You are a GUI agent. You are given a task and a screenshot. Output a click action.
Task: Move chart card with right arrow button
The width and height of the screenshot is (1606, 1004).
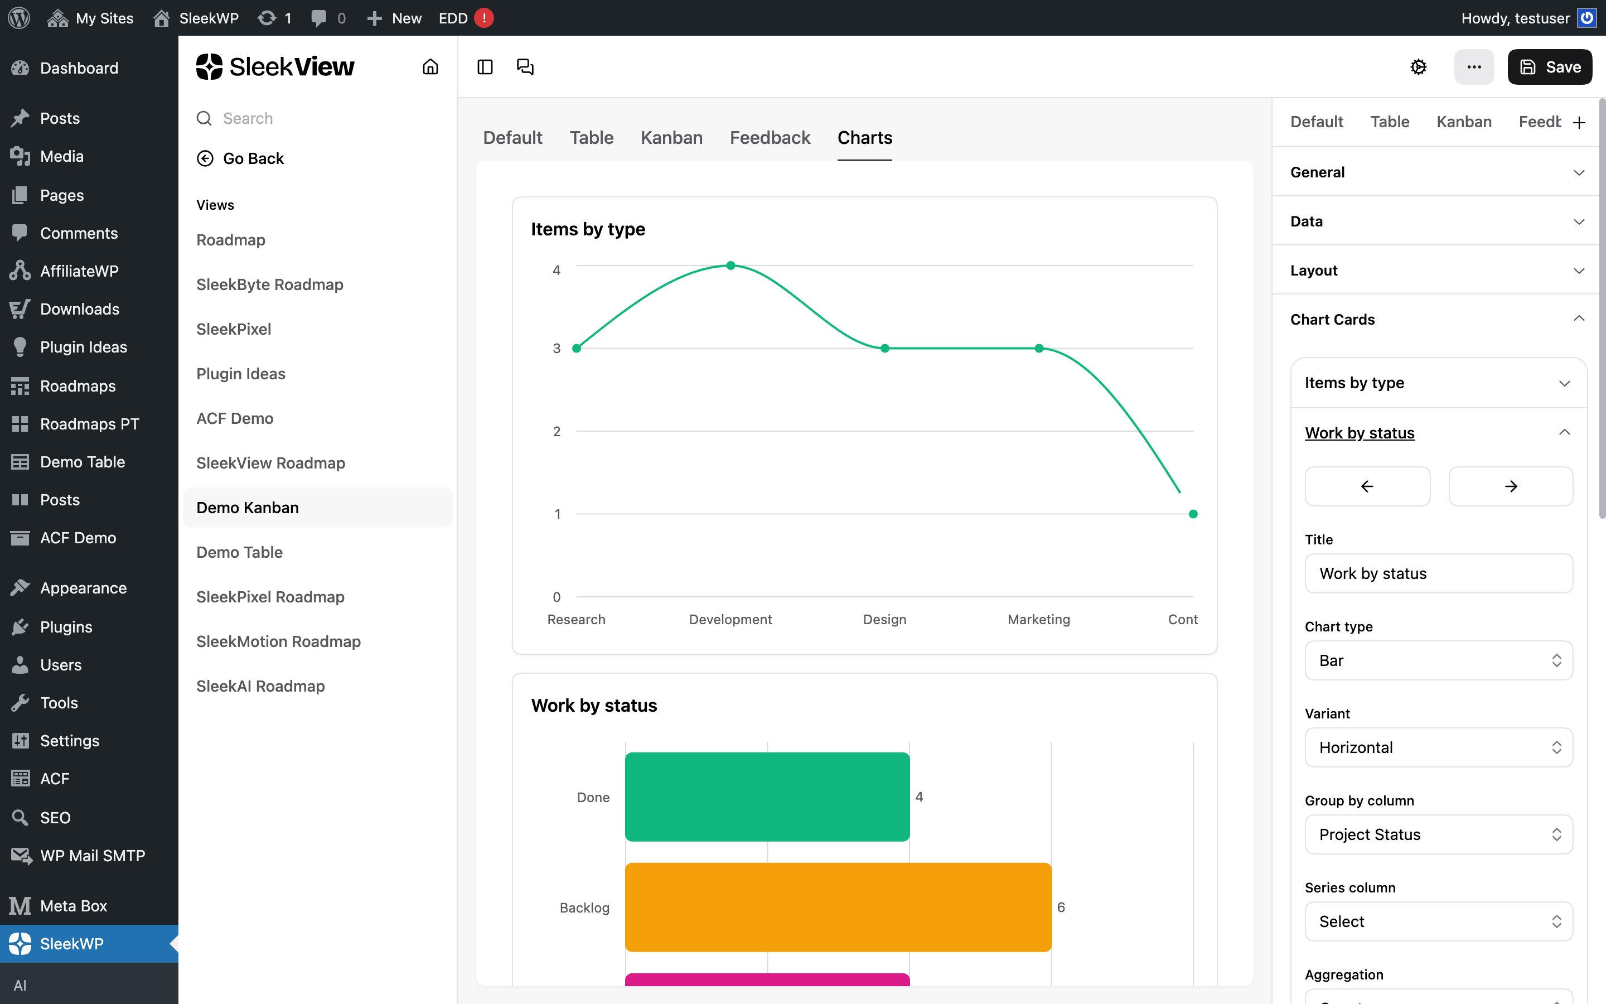pyautogui.click(x=1511, y=486)
